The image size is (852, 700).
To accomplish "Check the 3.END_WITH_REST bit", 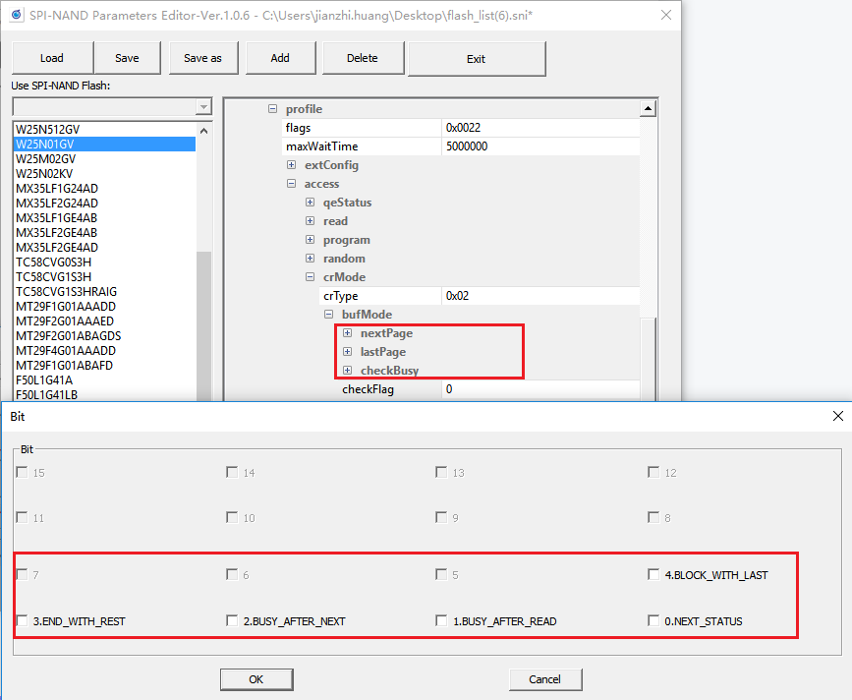I will (x=23, y=620).
